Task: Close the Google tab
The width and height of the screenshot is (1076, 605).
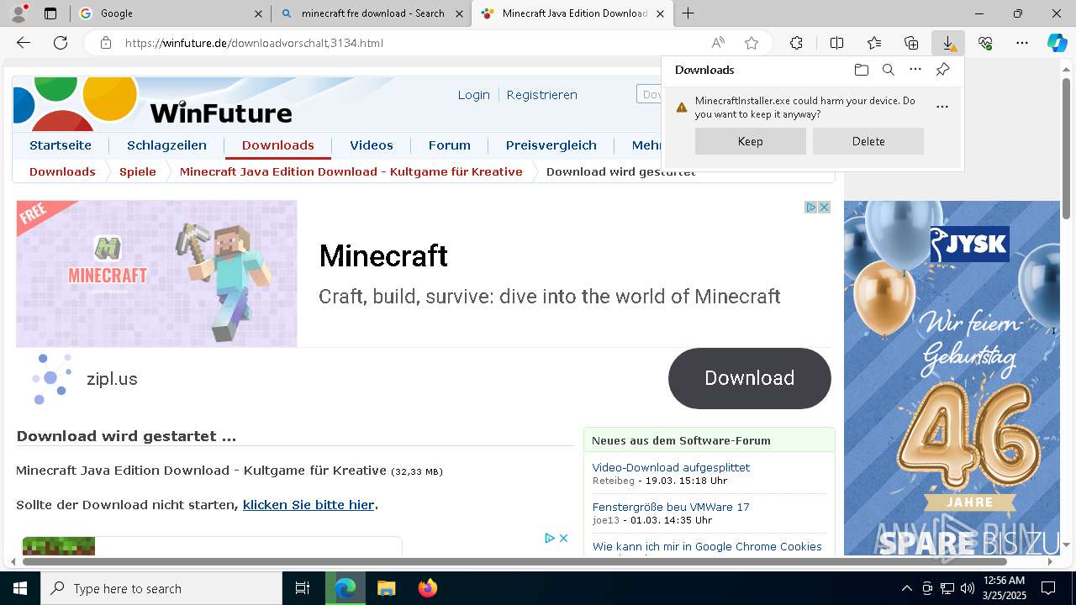Action: click(x=258, y=13)
